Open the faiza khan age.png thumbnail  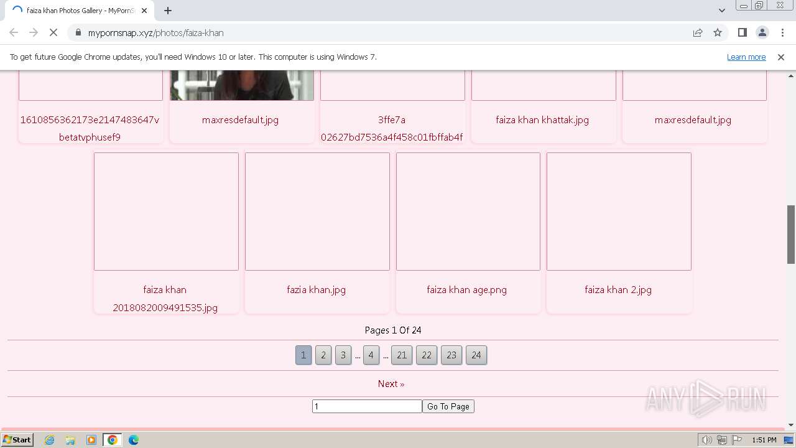pos(468,212)
